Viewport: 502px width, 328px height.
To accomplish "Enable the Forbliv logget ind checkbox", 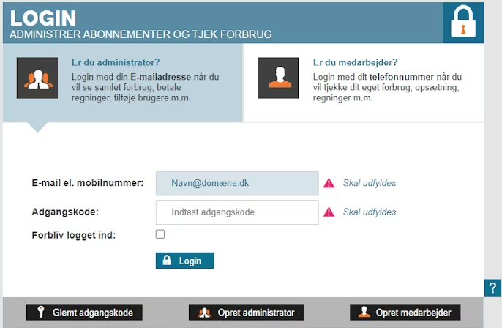I will pyautogui.click(x=160, y=234).
